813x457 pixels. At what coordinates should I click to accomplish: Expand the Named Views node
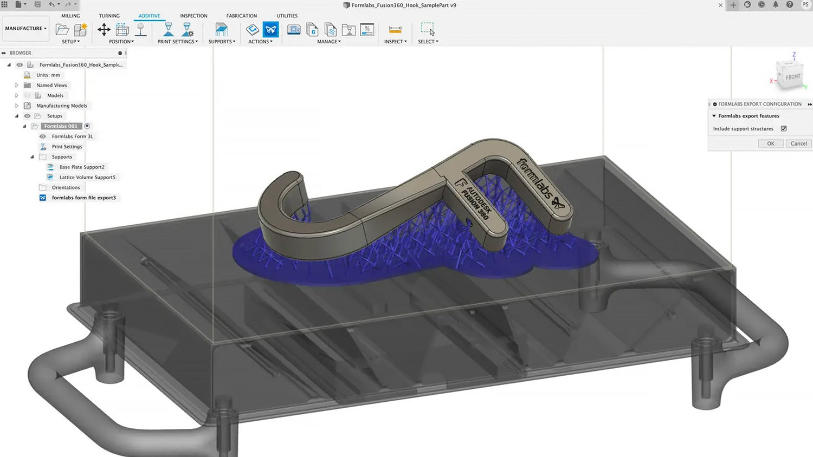[x=16, y=85]
